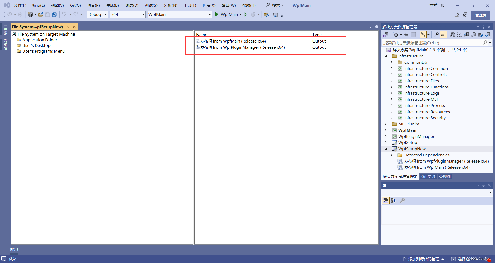The height and width of the screenshot is (263, 495).
Task: Open the Custom Actions Editor icon
Action: click(480, 35)
